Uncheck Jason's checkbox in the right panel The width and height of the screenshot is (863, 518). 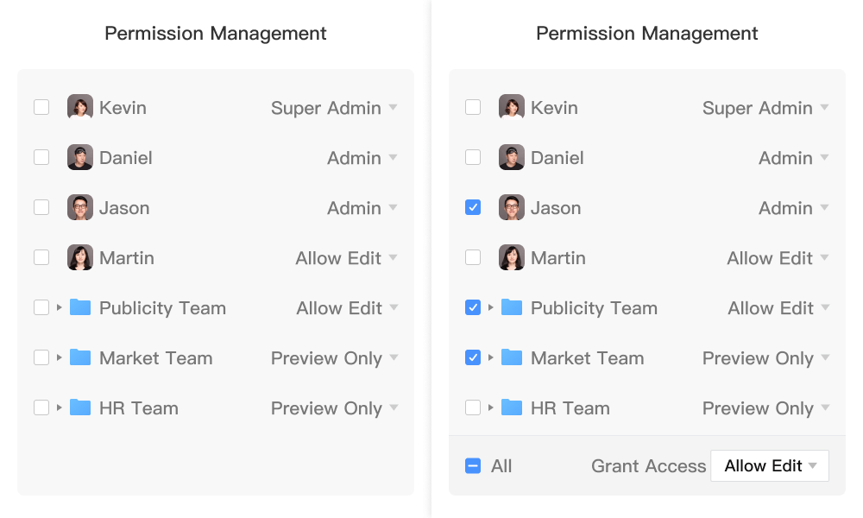click(473, 207)
